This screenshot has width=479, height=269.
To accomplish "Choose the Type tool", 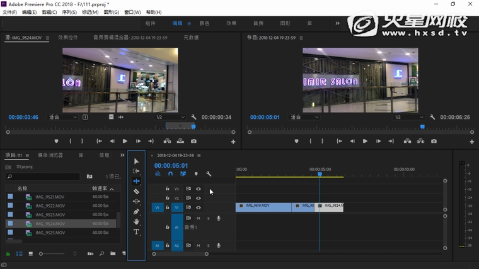I will [136, 232].
